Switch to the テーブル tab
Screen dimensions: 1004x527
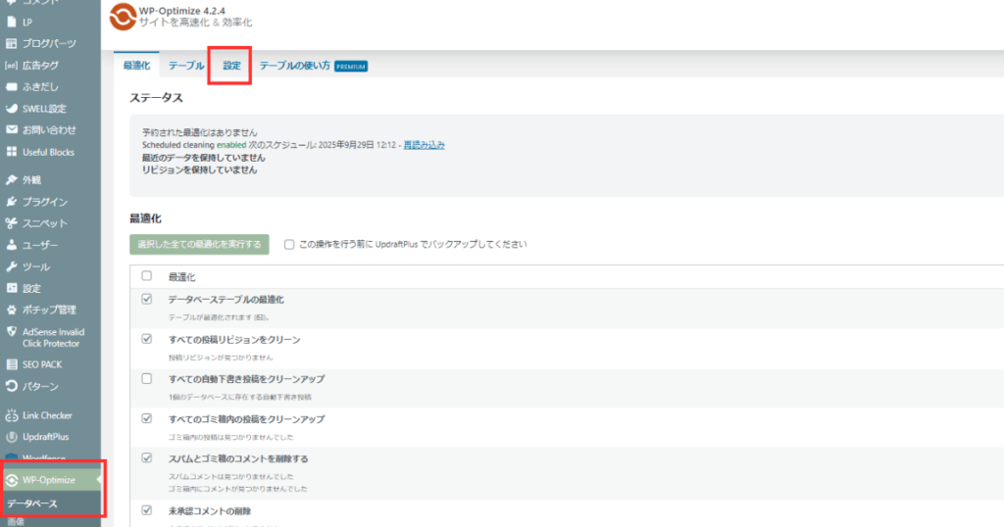click(x=186, y=66)
